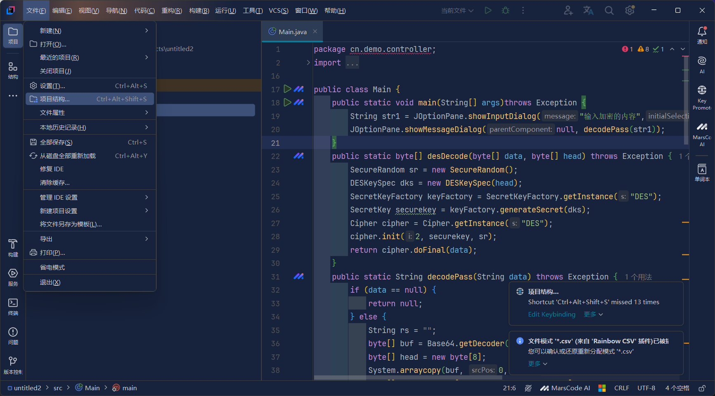
Task: Run class Main from the line 17 gutter
Action: [x=287, y=89]
